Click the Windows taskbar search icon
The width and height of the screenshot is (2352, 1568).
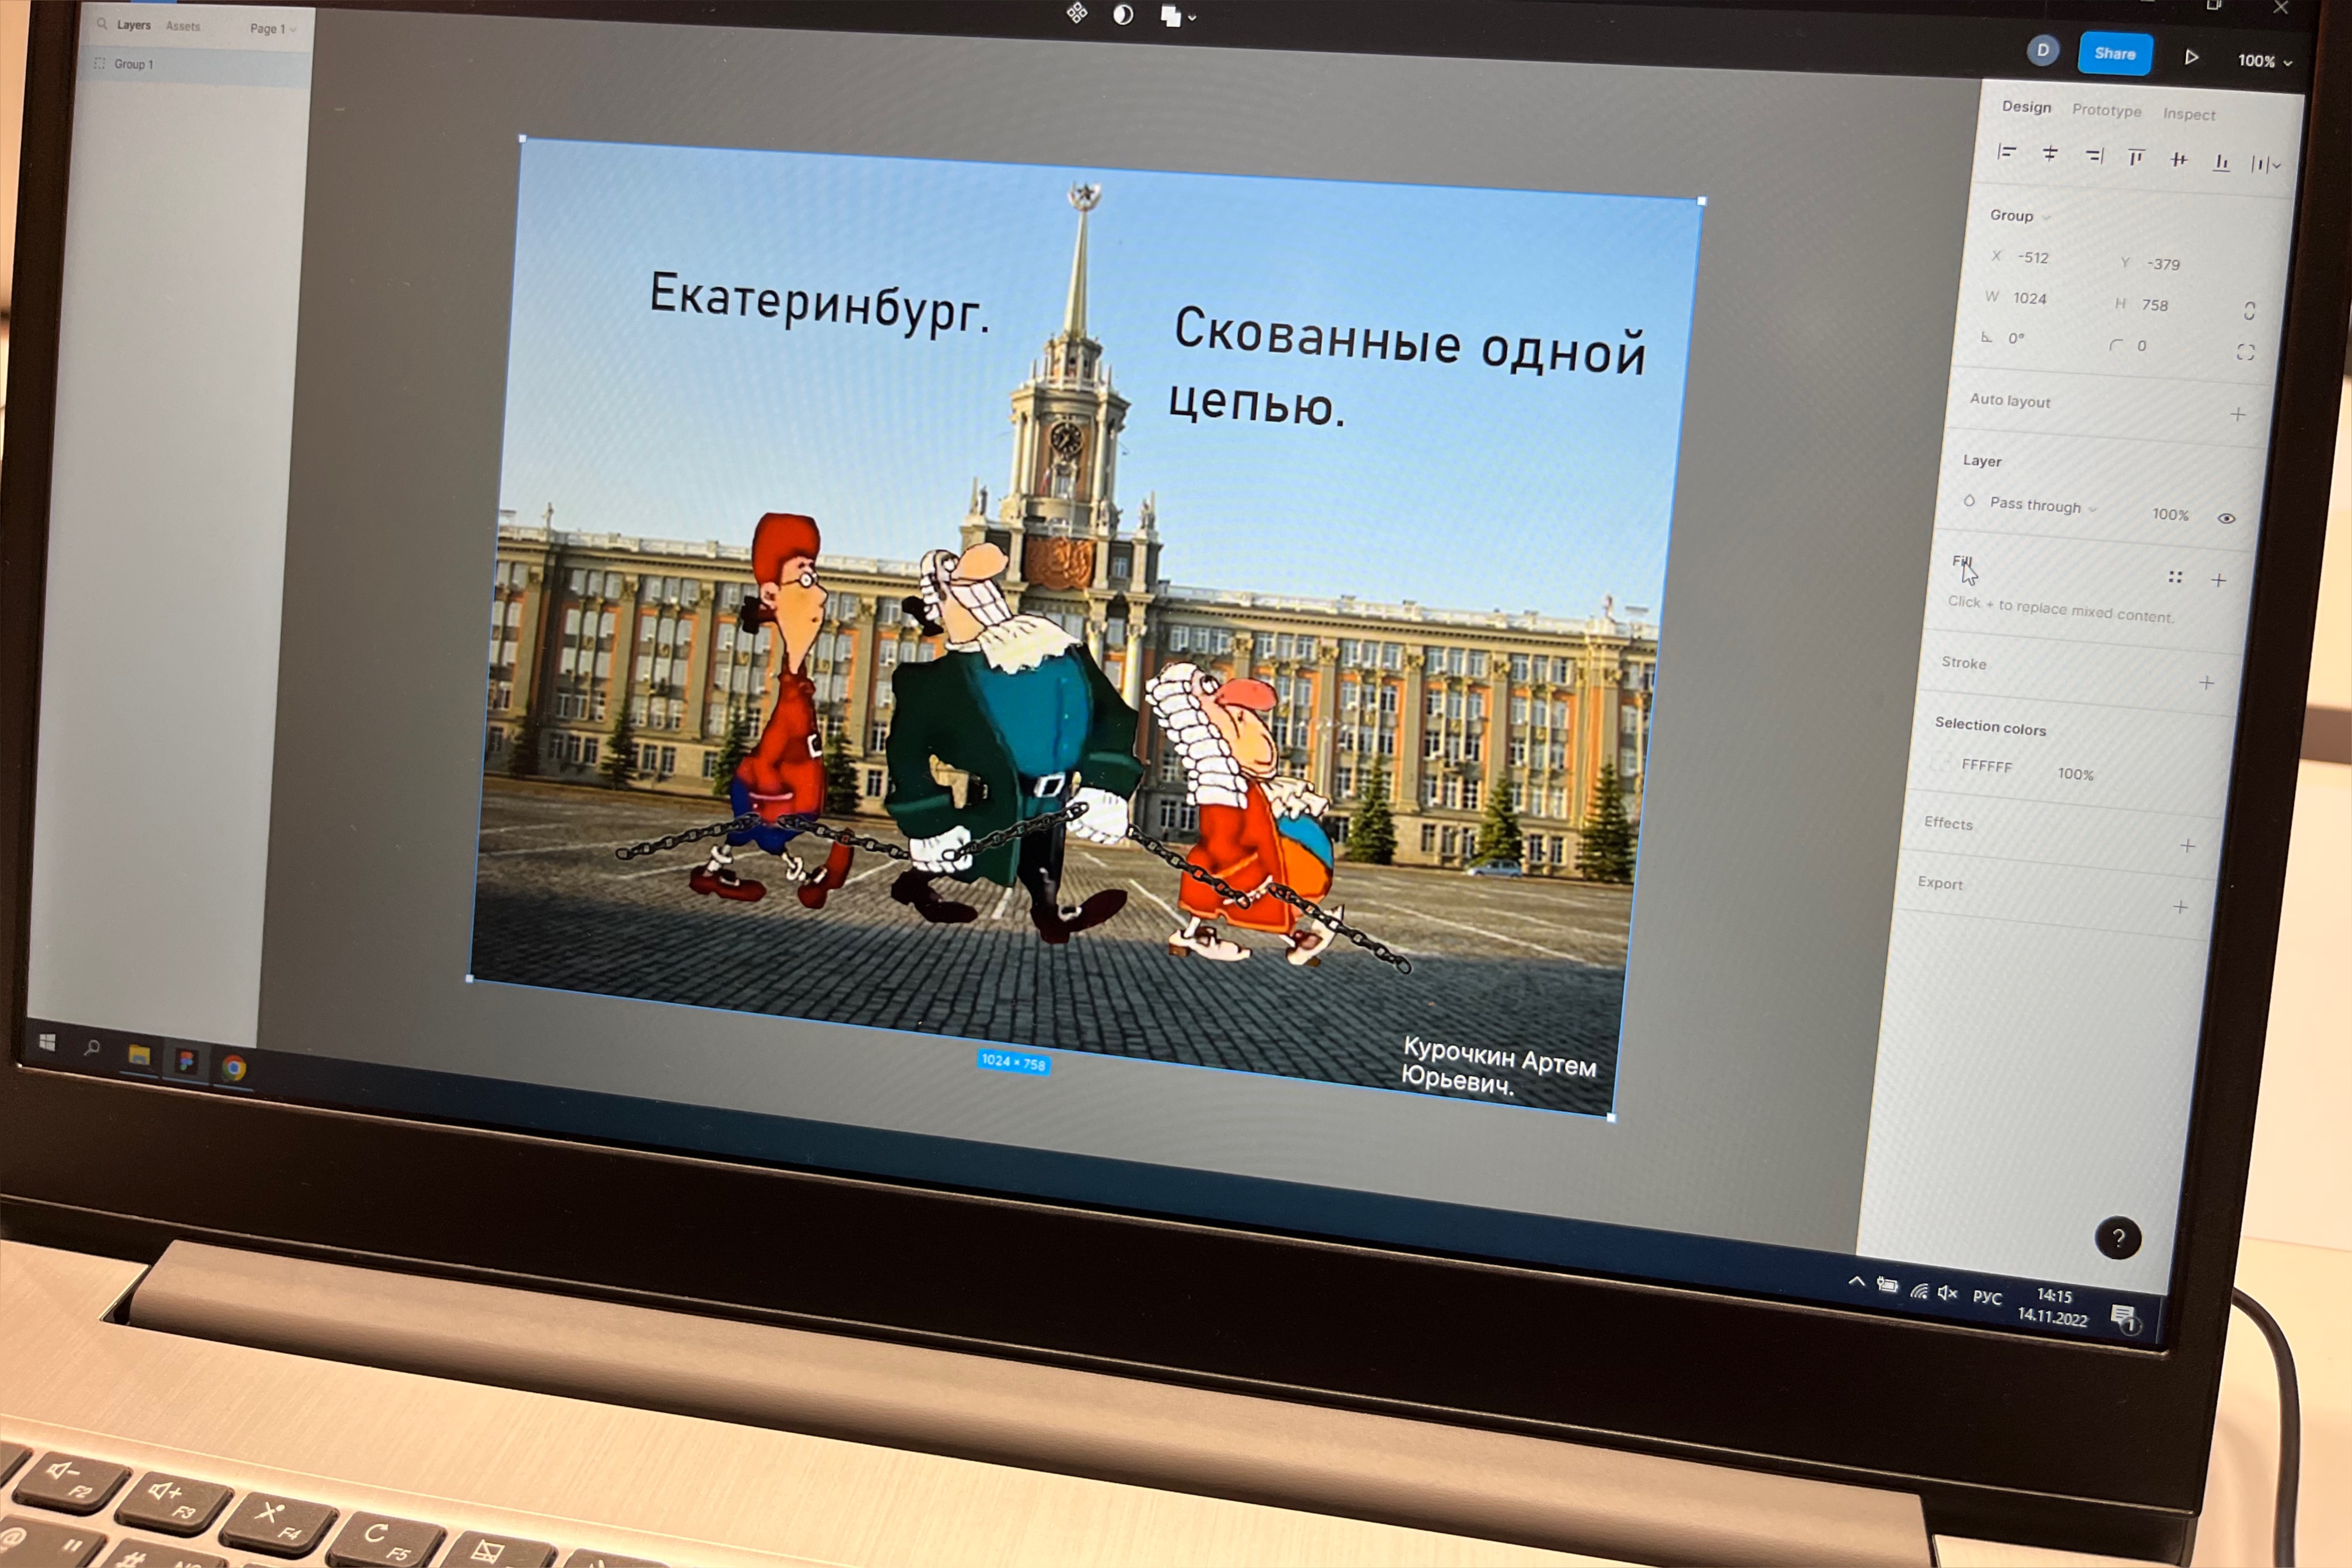pyautogui.click(x=92, y=1048)
